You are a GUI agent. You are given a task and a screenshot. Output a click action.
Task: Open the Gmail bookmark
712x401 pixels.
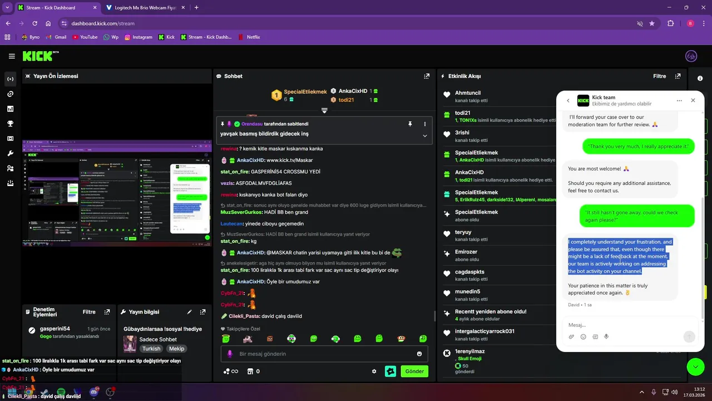[56, 37]
